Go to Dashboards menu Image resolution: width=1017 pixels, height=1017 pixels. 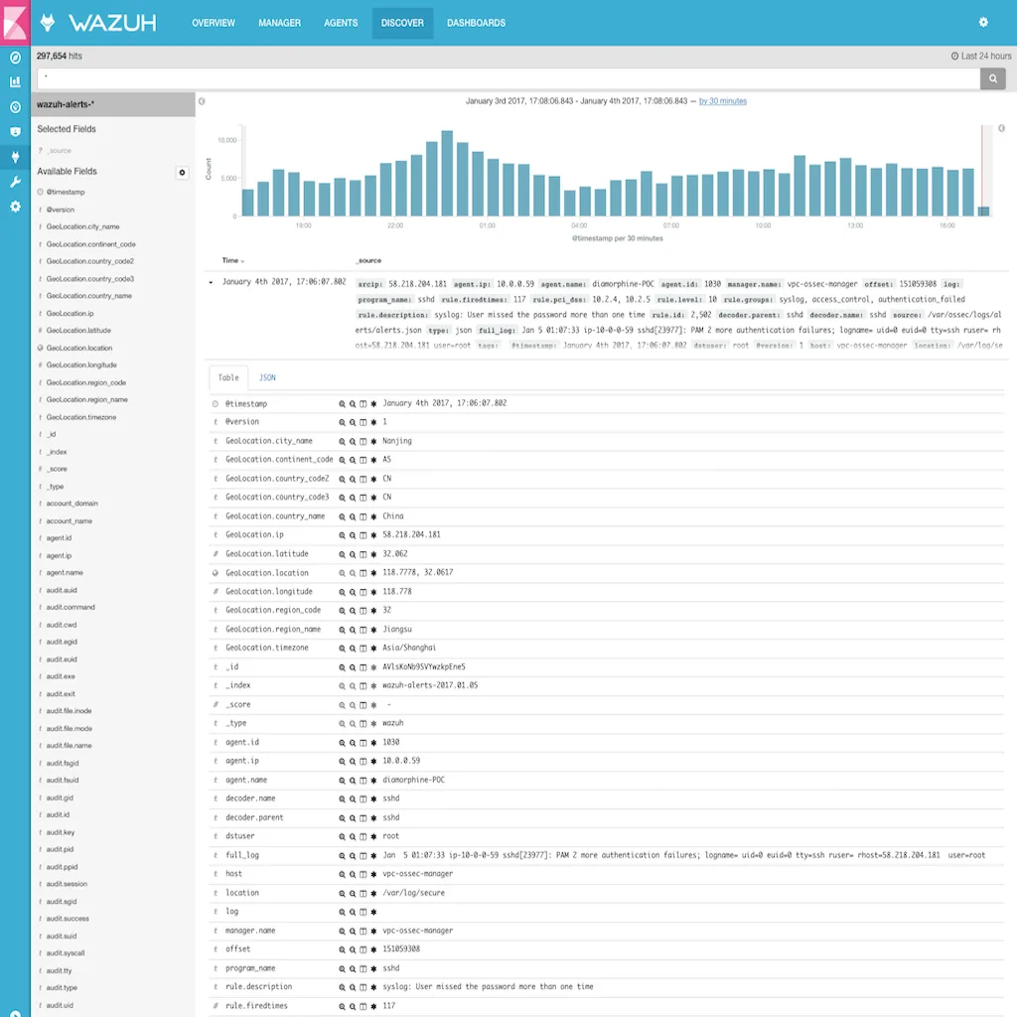(x=476, y=23)
